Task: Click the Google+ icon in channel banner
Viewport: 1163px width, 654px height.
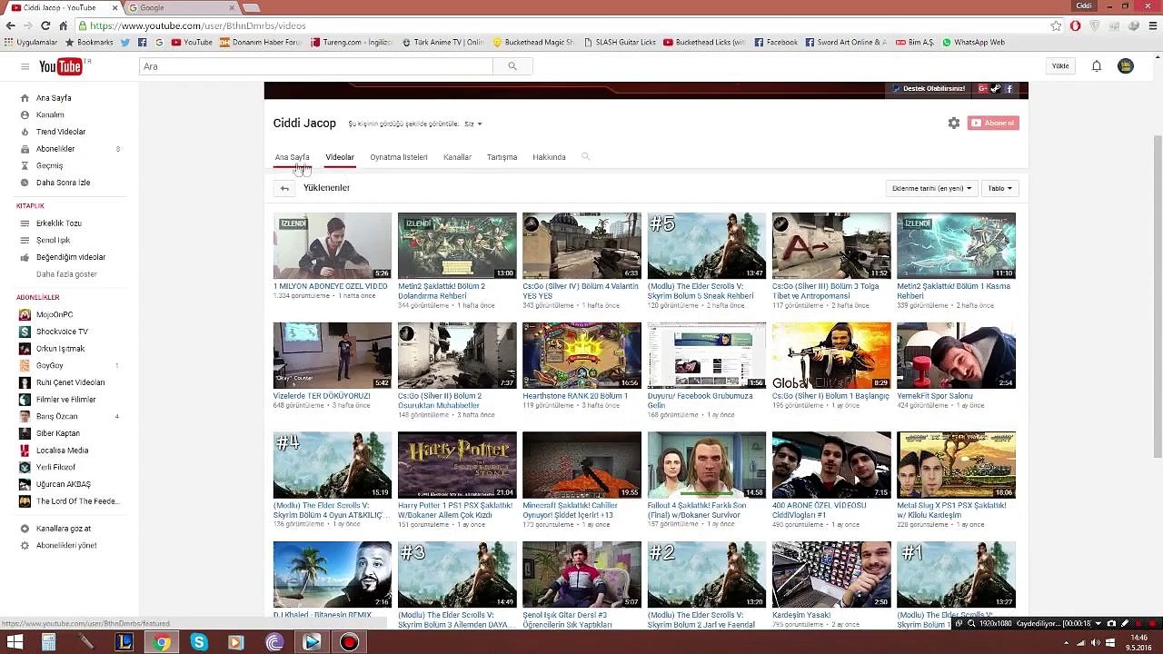Action: 982,89
